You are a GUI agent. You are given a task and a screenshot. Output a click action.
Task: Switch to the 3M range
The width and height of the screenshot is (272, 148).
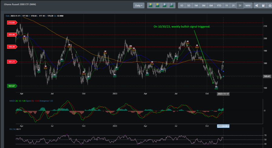click(x=203, y=5)
